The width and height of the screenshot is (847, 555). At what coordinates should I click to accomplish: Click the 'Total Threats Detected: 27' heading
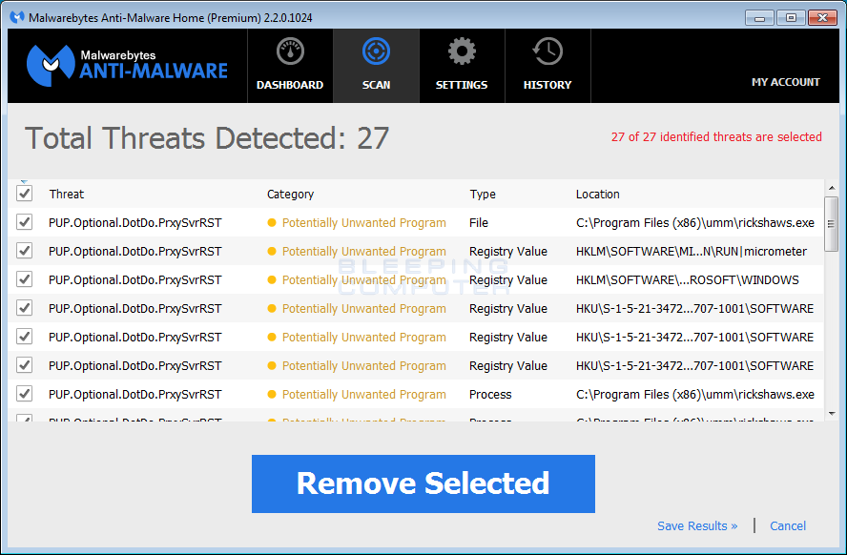[x=207, y=138]
